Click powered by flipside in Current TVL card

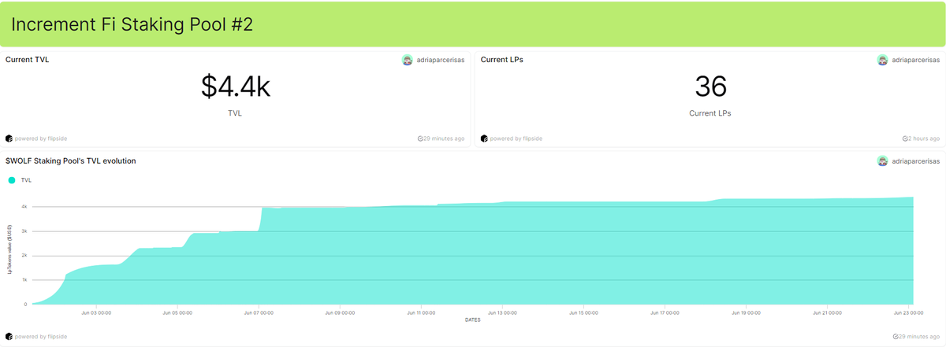(x=41, y=138)
